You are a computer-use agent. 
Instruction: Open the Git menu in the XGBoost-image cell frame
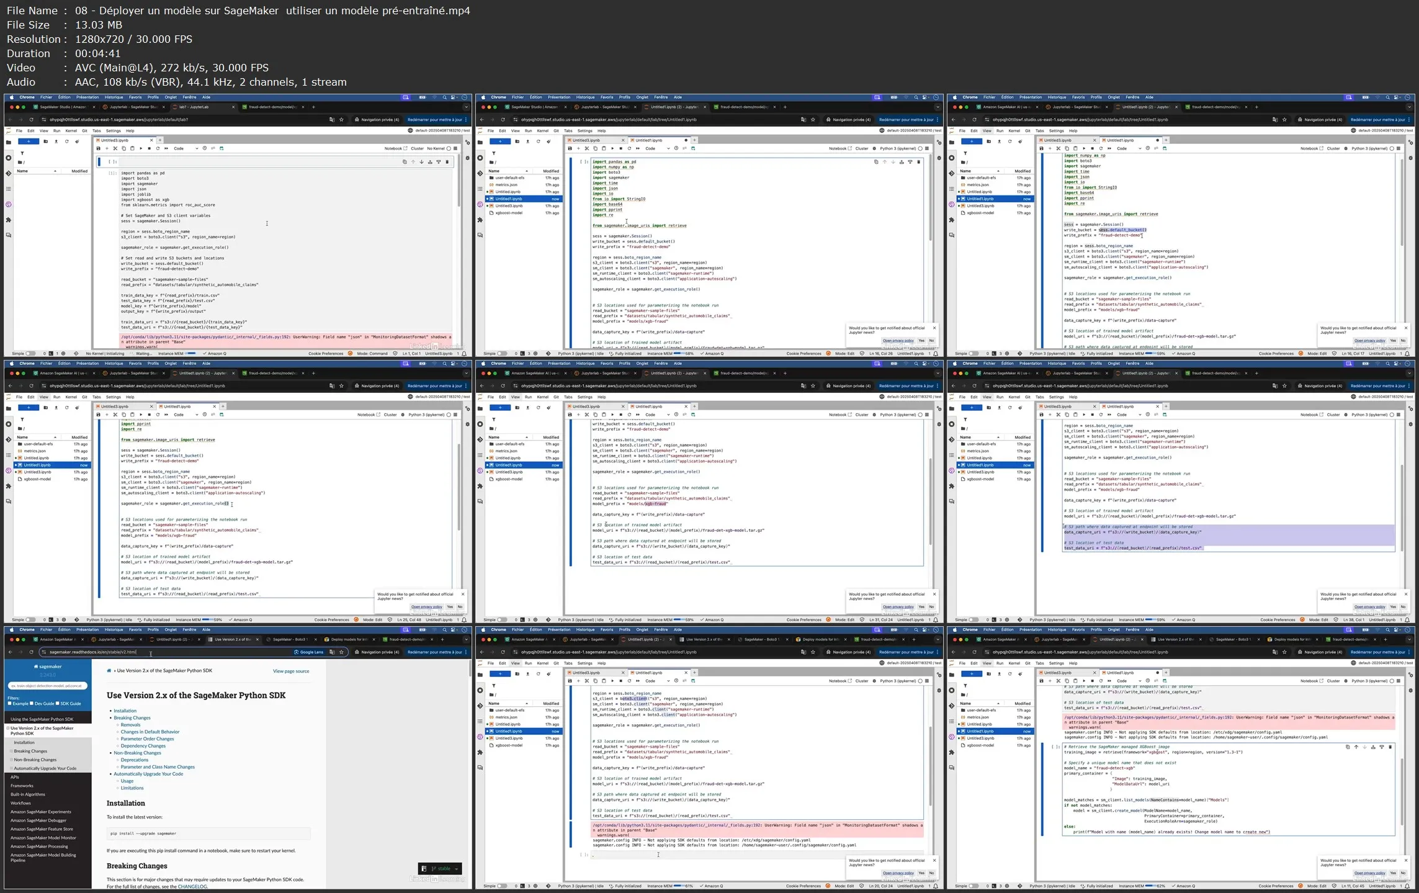pos(1027,663)
